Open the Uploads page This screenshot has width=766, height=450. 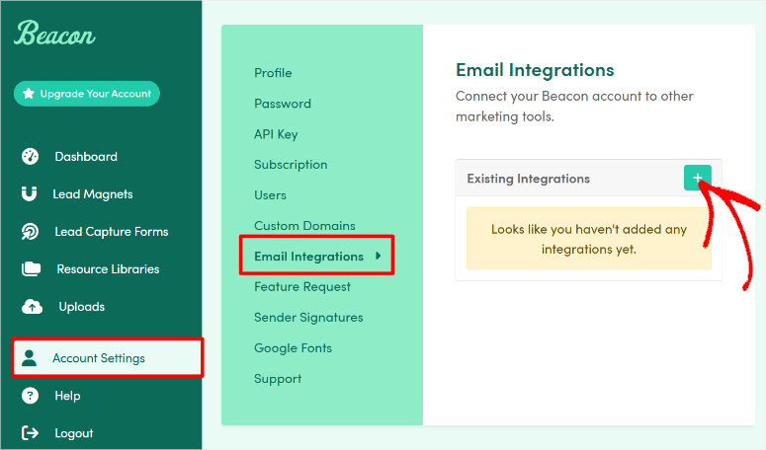coord(82,307)
